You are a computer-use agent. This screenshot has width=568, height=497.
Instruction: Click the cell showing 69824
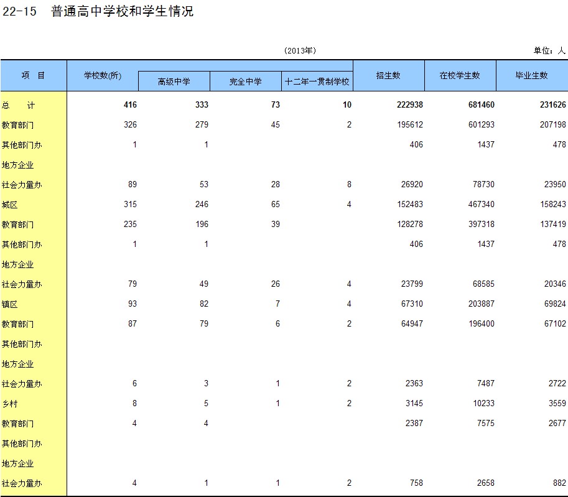(555, 304)
